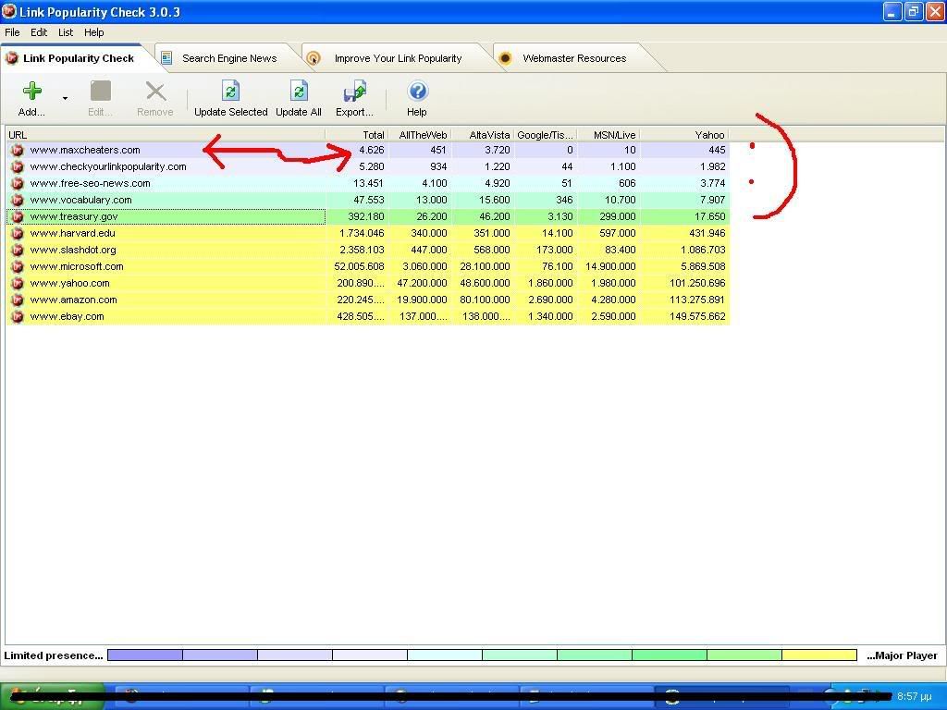Click the icon beside www.vocabulary.com

[x=17, y=200]
